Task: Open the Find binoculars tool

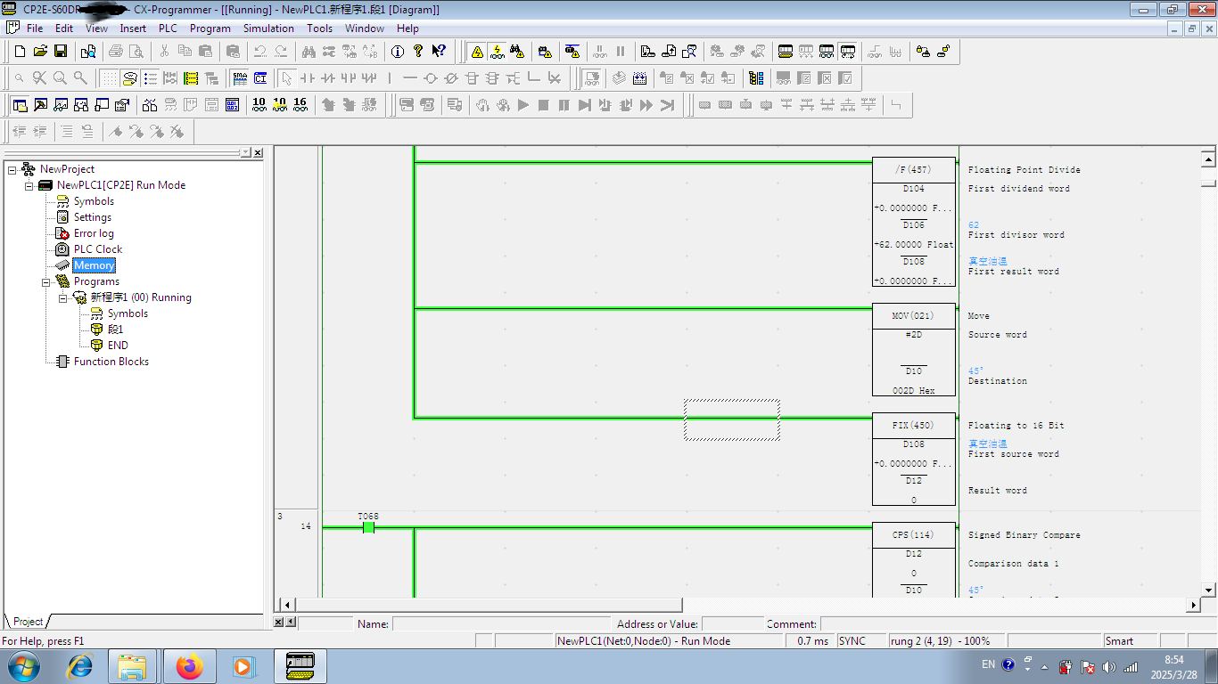Action: pyautogui.click(x=309, y=52)
